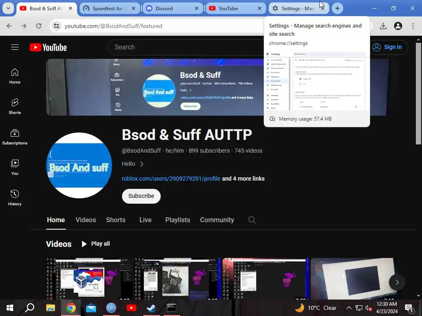Open the YouTube hamburger guide menu
The image size is (422, 316).
tap(15, 47)
